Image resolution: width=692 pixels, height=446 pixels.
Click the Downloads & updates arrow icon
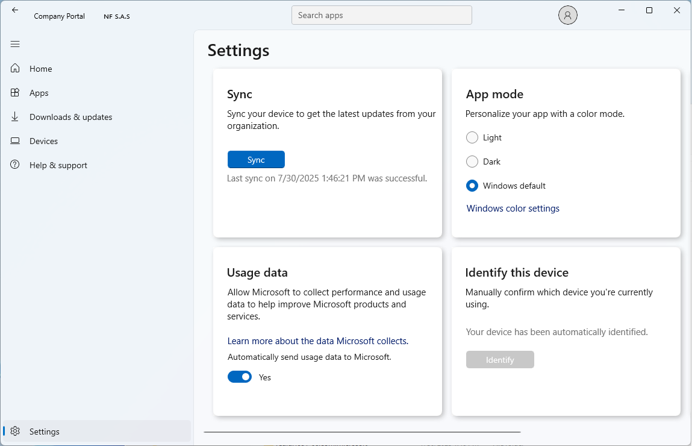(x=15, y=116)
